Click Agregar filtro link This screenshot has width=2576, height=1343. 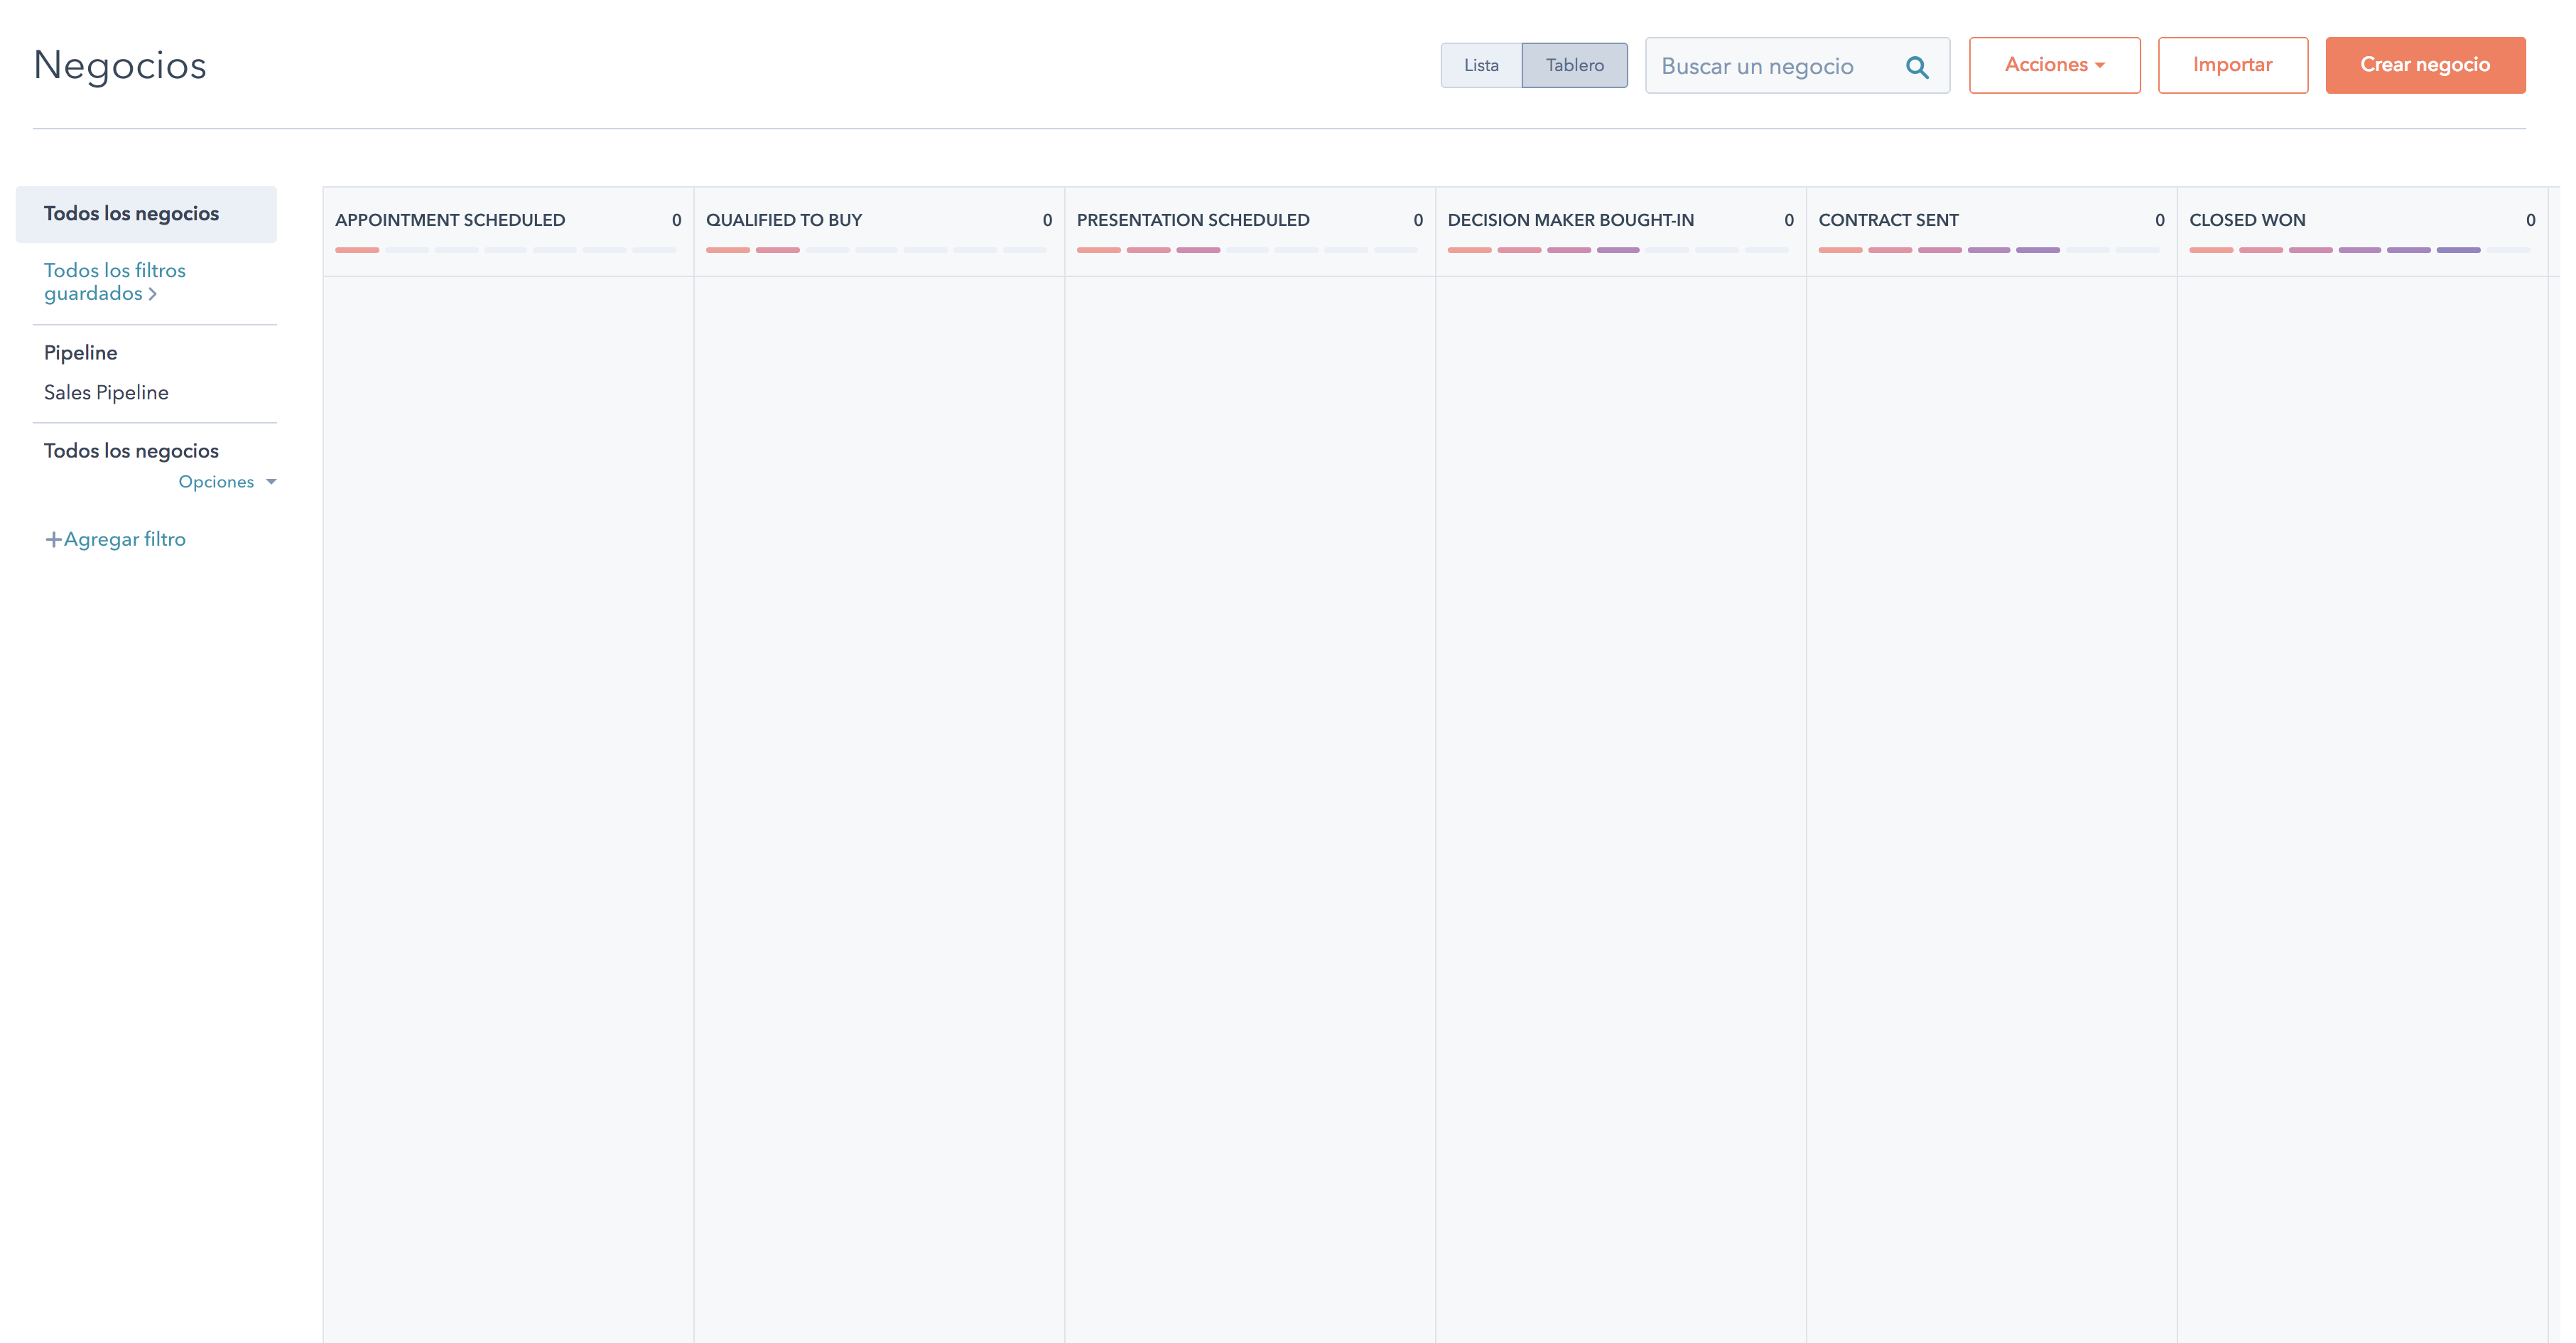[125, 539]
